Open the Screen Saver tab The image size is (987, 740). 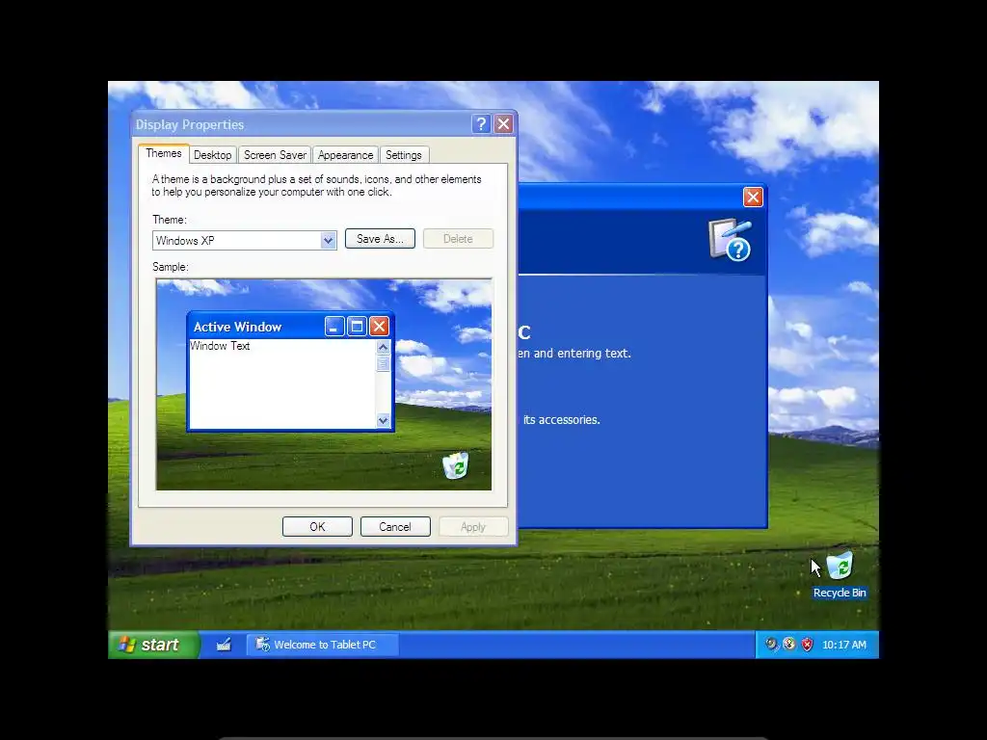[x=275, y=155]
